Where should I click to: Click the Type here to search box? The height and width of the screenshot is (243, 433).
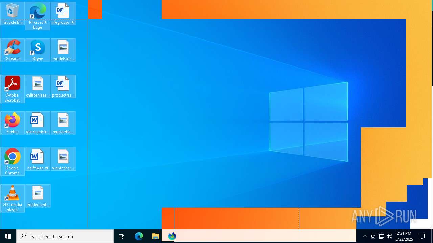(x=65, y=236)
